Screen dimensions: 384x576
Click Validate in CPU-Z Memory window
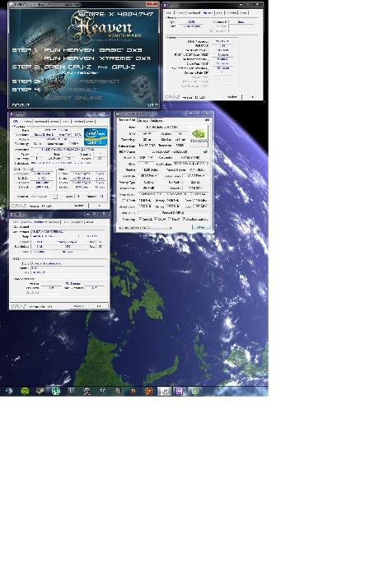tap(232, 97)
